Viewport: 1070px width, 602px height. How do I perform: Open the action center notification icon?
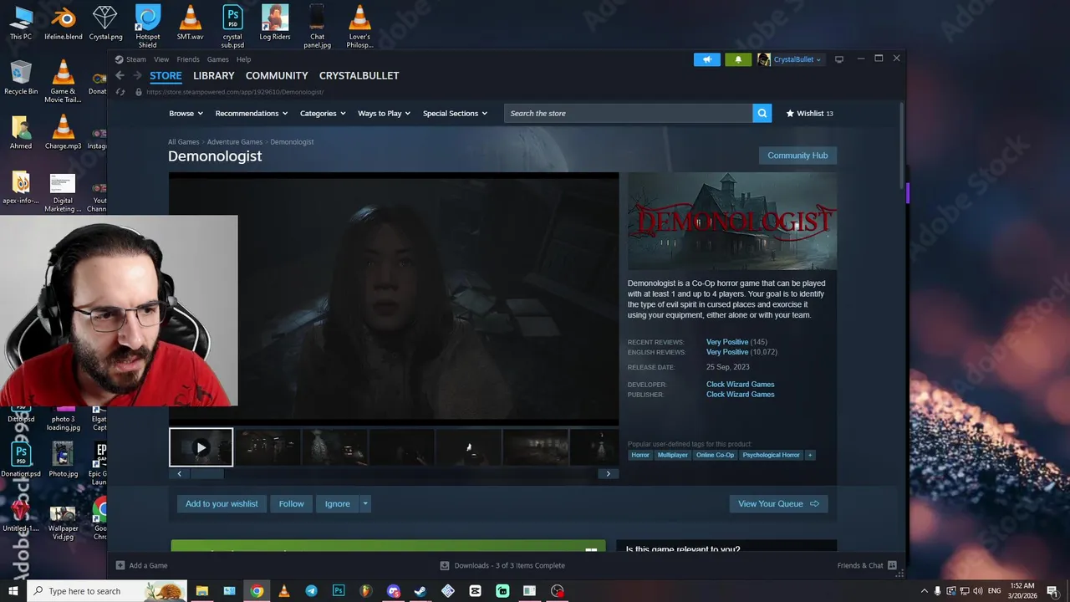tap(1052, 591)
